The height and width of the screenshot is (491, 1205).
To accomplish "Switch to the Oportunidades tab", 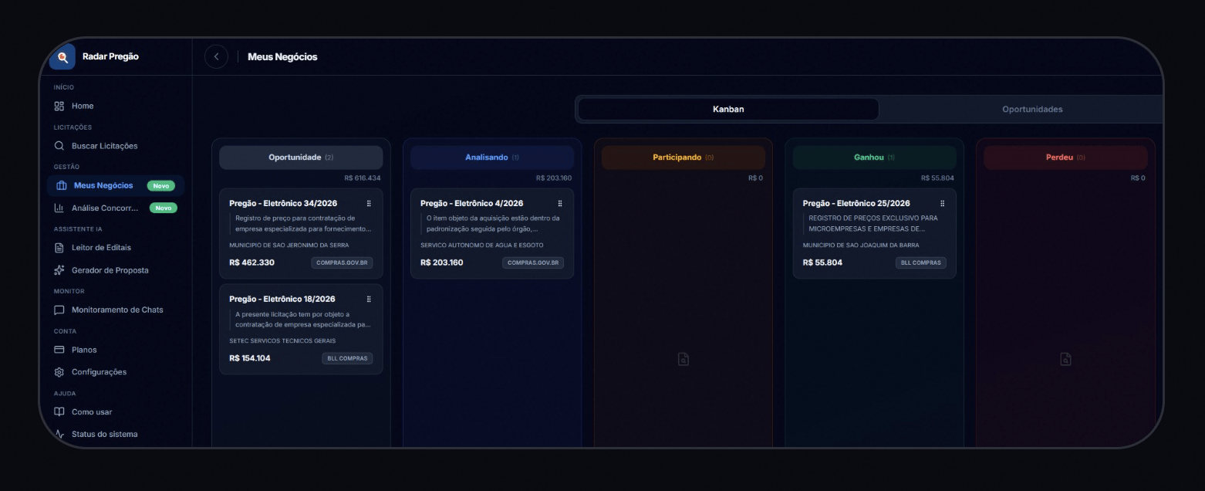I will pyautogui.click(x=1032, y=110).
